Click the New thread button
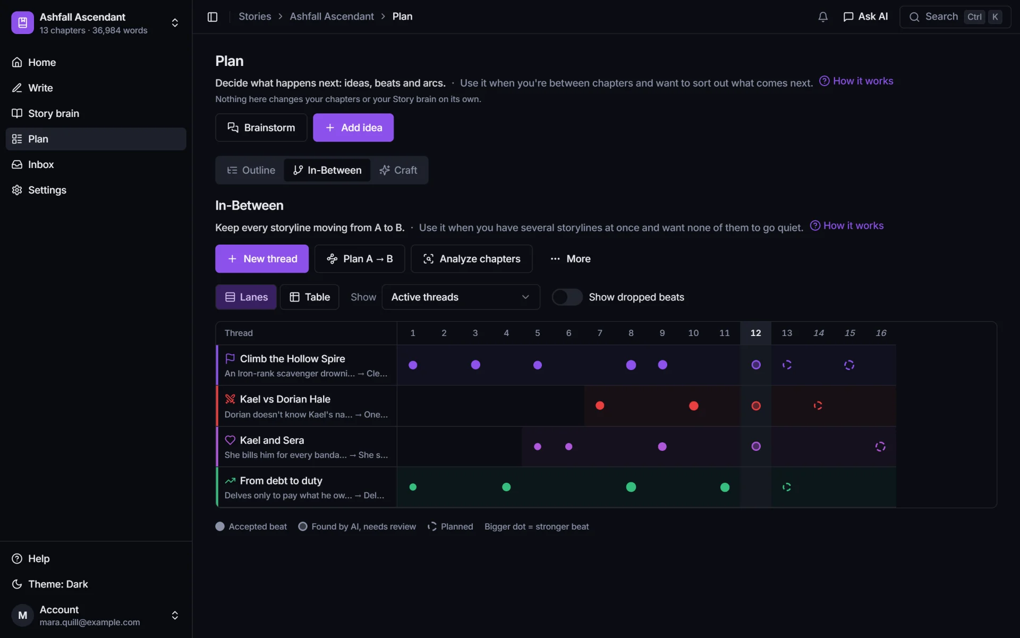This screenshot has height=638, width=1020. pos(262,259)
